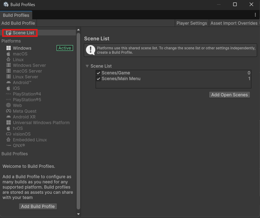Screen dimensions: 260x218
Task: Click build index 1 of Scenes/Main Menu
Action: [249, 79]
